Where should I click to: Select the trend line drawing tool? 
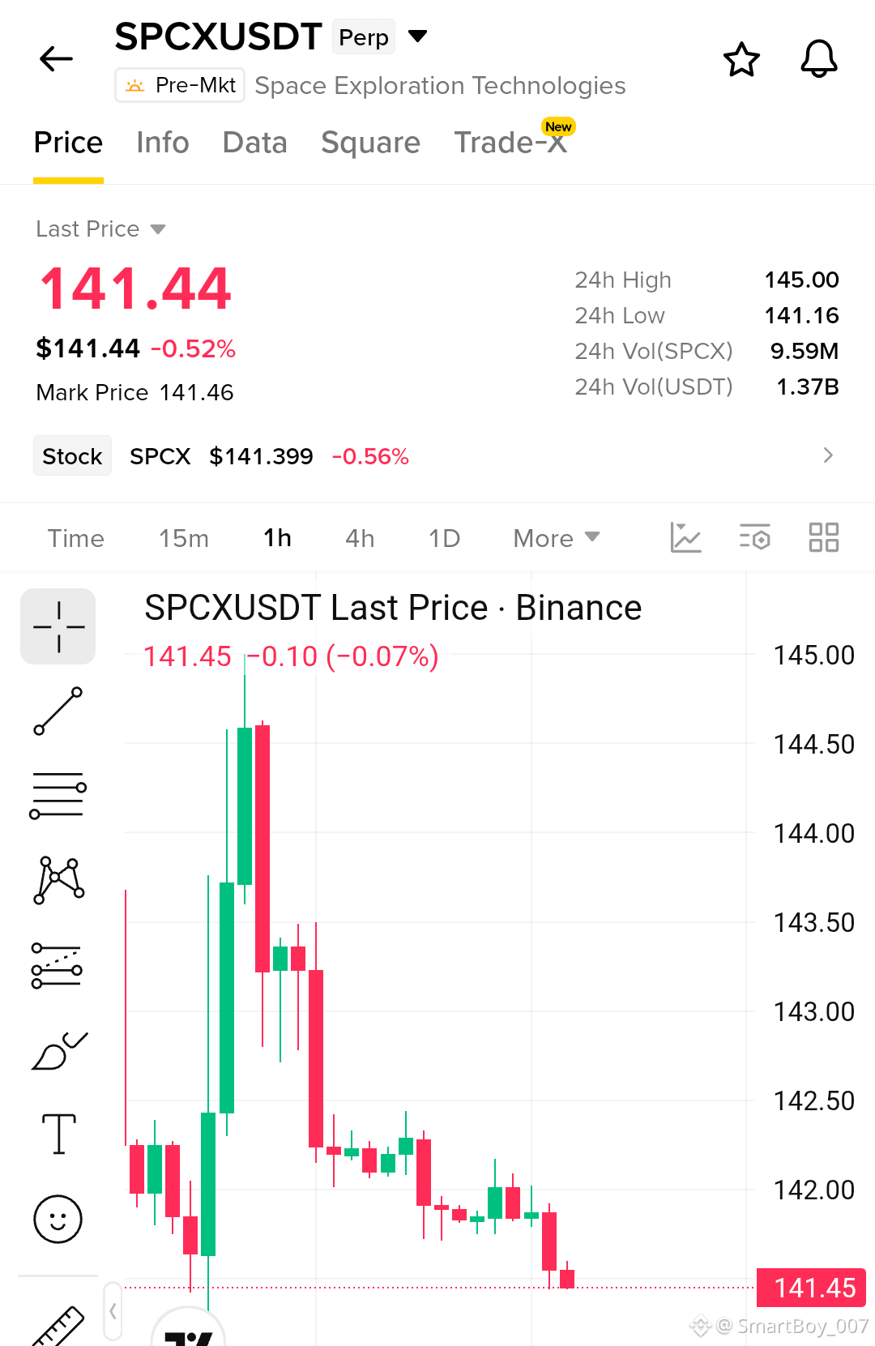[58, 711]
